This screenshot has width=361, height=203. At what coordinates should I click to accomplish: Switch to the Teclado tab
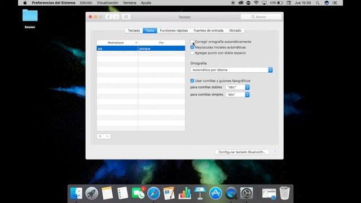pyautogui.click(x=134, y=30)
